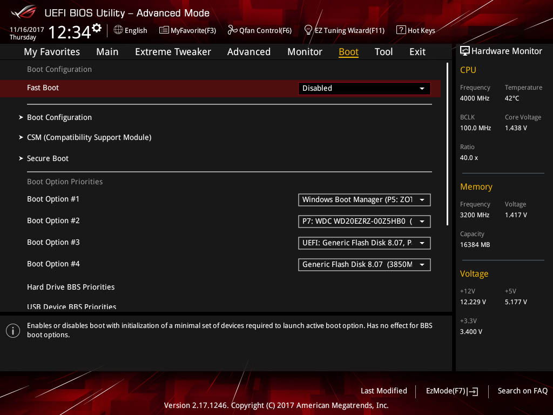Click the CPU temperature 42°C value

pos(512,98)
